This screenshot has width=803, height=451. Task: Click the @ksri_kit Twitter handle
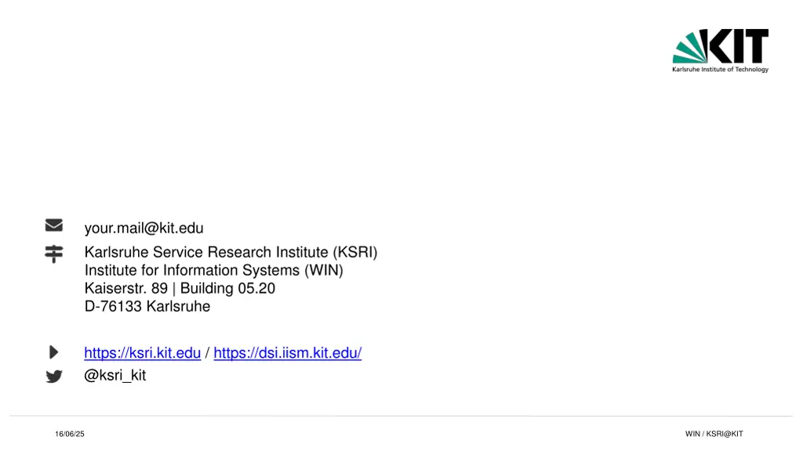(114, 375)
